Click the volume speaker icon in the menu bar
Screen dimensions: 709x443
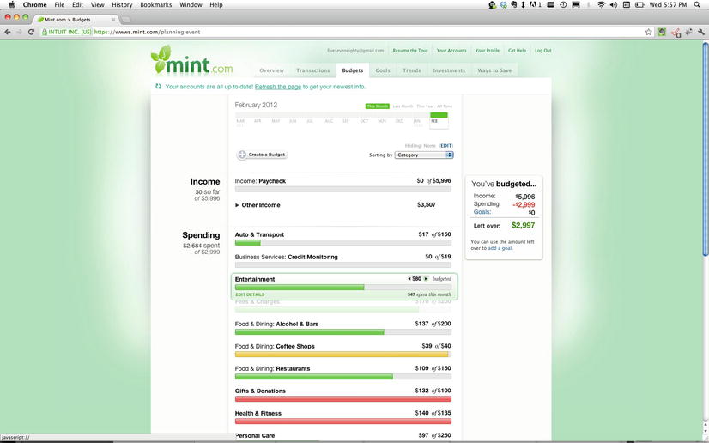(614, 4)
